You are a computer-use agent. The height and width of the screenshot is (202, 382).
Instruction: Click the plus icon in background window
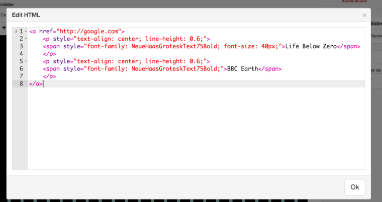(4, 28)
